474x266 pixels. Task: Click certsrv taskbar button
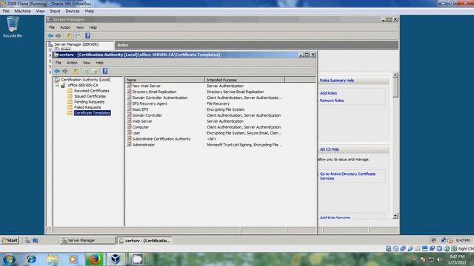144,240
